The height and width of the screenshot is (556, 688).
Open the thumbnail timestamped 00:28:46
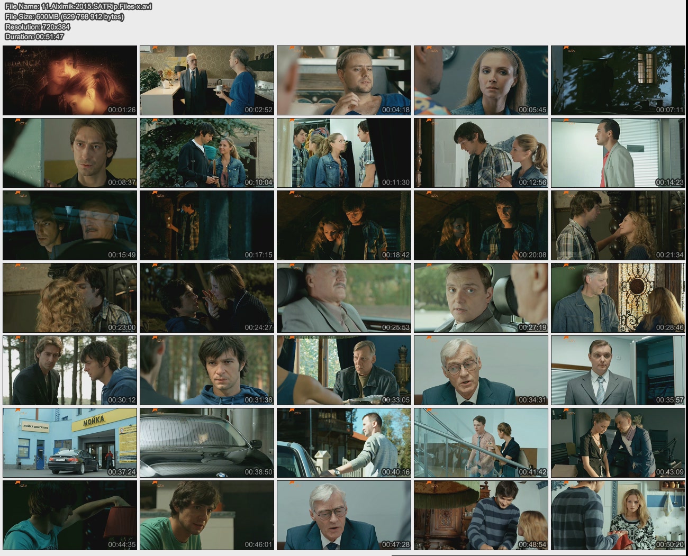pos(618,298)
